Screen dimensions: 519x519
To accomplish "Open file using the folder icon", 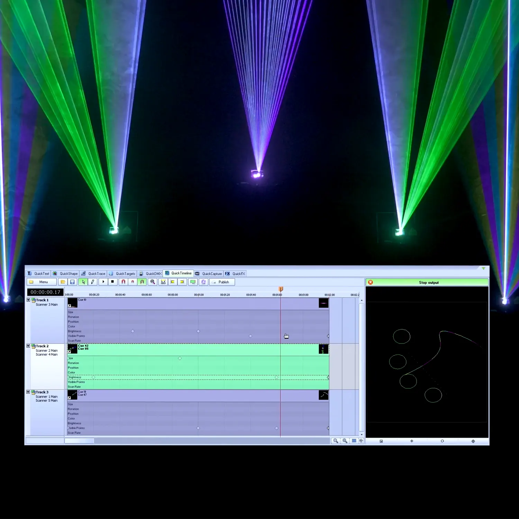I will pos(63,282).
